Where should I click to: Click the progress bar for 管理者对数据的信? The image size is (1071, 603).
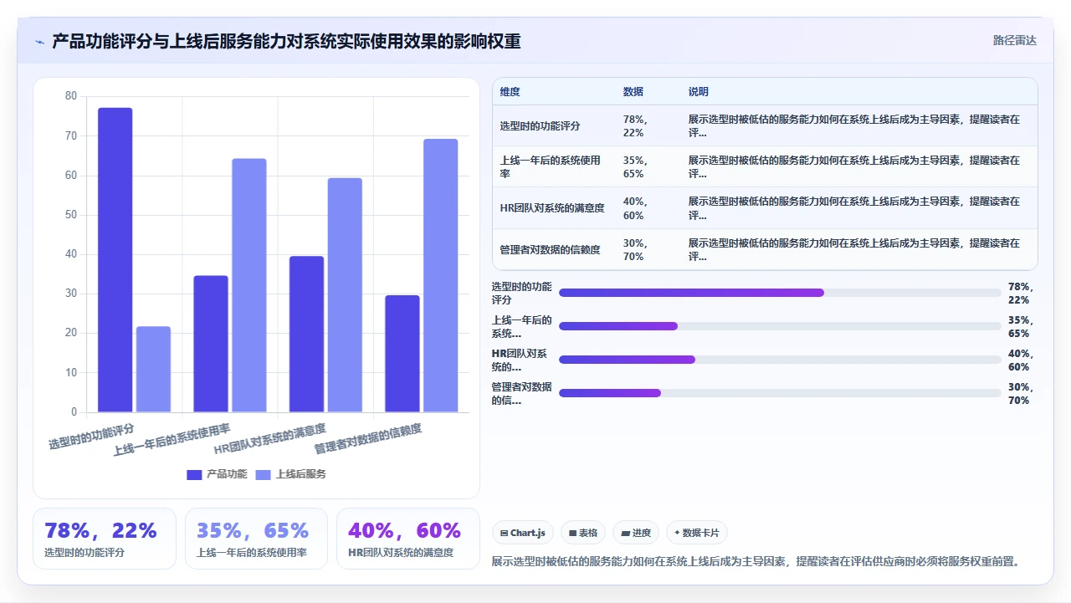click(780, 393)
